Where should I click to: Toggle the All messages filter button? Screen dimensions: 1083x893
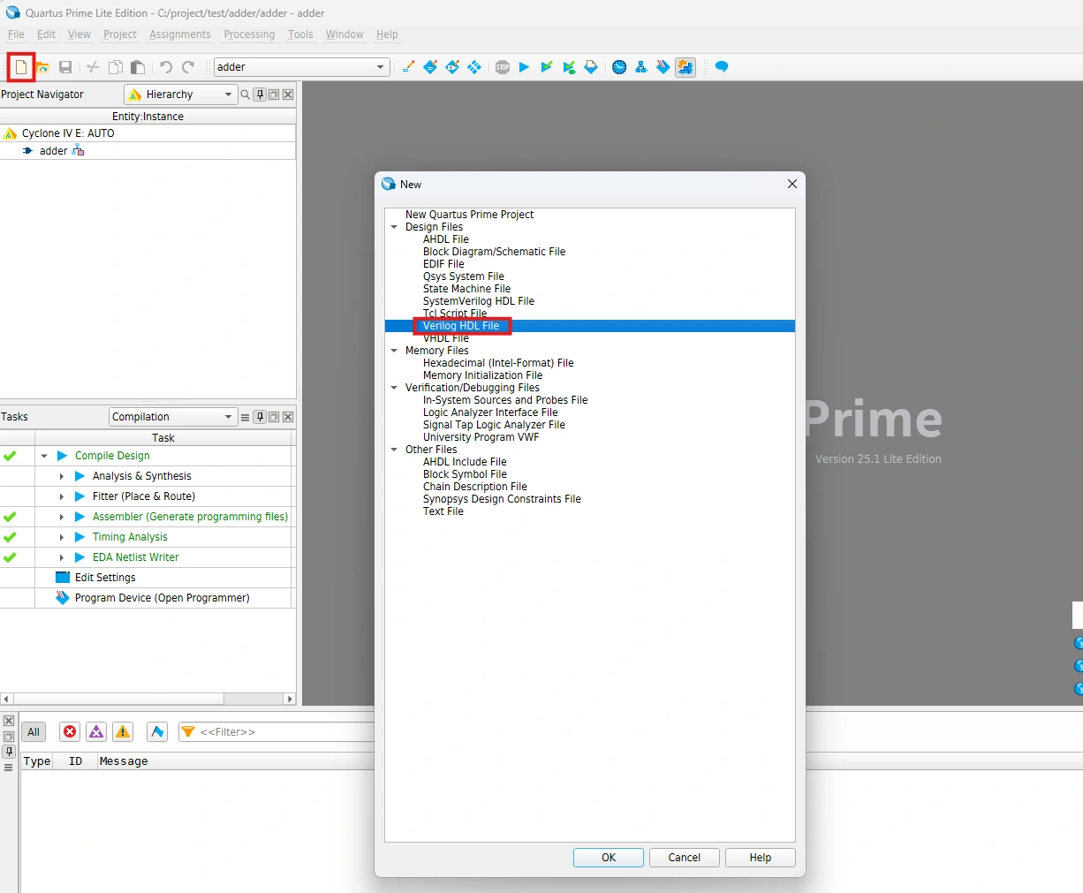34,731
